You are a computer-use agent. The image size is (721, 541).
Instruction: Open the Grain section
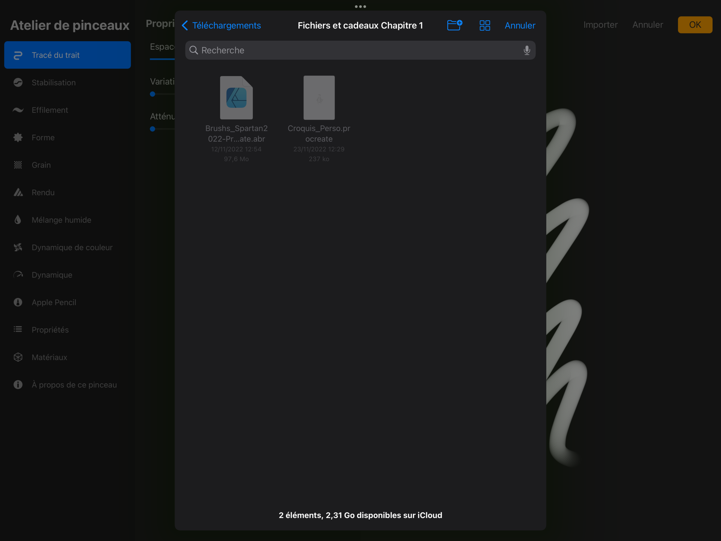41,165
